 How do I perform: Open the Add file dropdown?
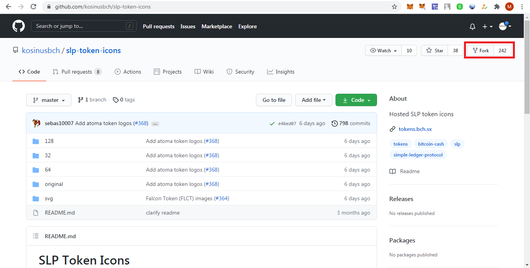coord(313,100)
